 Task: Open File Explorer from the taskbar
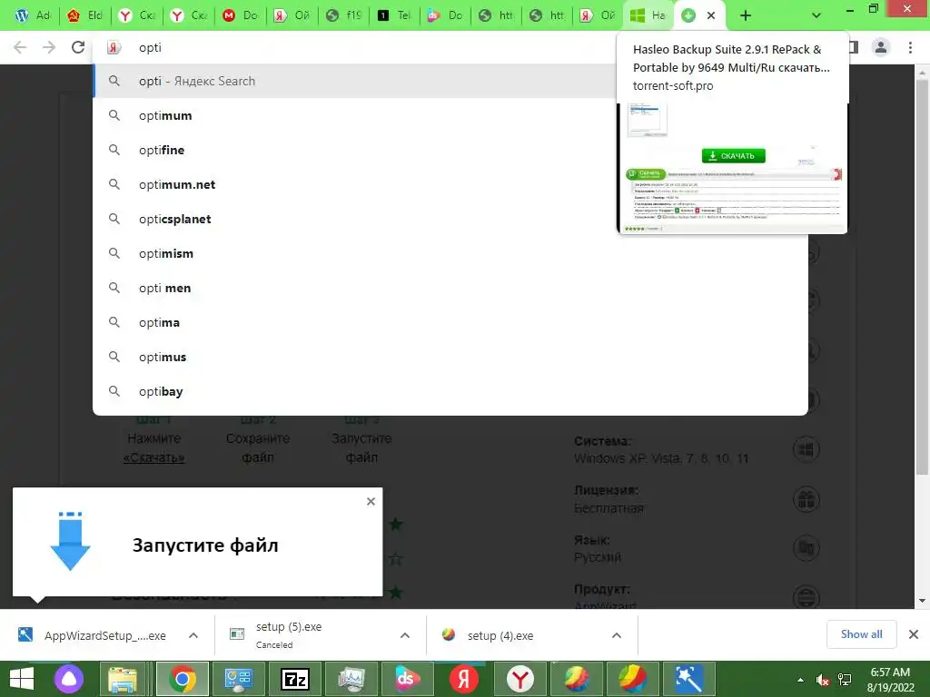click(123, 679)
